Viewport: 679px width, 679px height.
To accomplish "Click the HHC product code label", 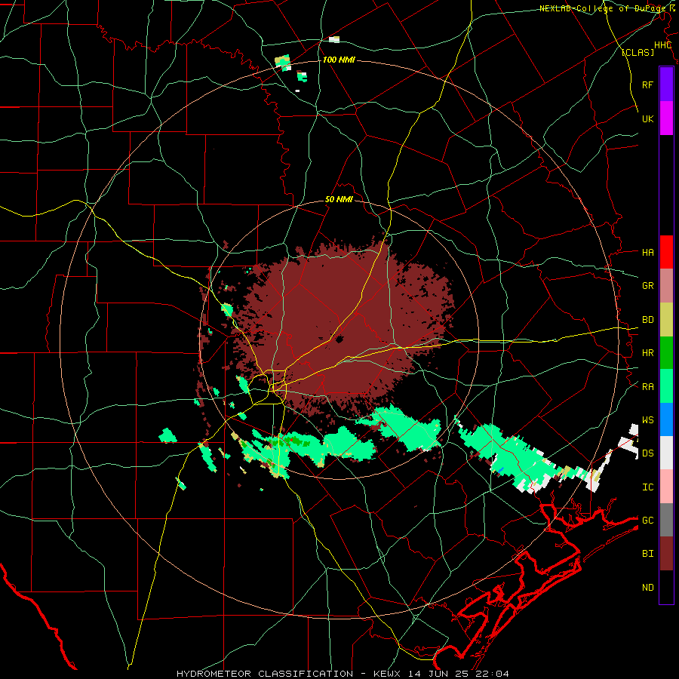I will point(662,45).
